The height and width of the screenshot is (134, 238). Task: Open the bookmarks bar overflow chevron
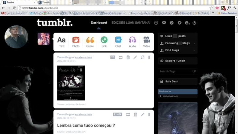tap(213, 13)
